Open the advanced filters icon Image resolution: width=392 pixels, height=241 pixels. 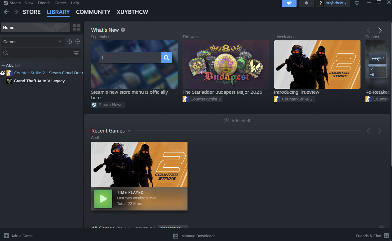point(76,53)
